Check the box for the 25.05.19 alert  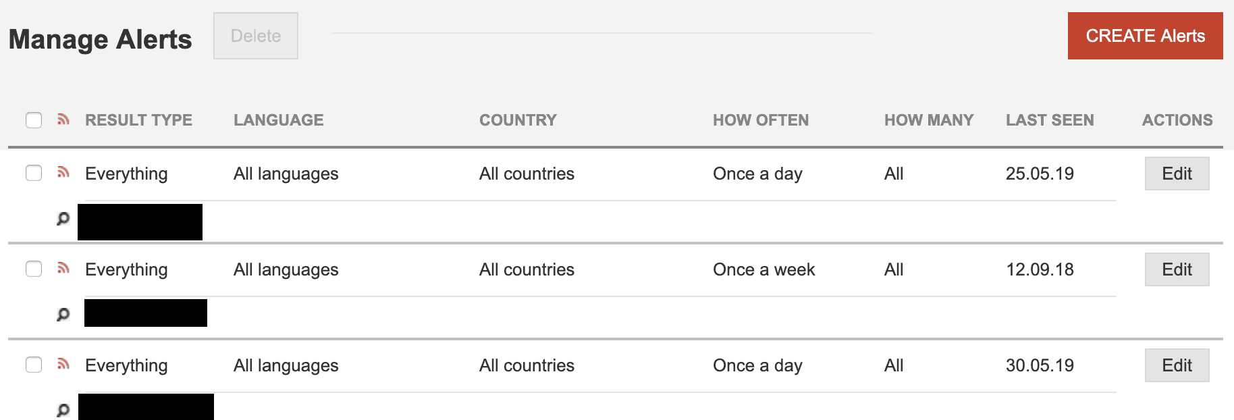34,173
